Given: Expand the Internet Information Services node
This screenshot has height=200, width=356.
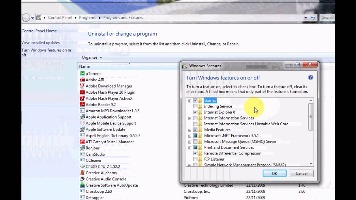Looking at the screenshot, I should [190, 118].
